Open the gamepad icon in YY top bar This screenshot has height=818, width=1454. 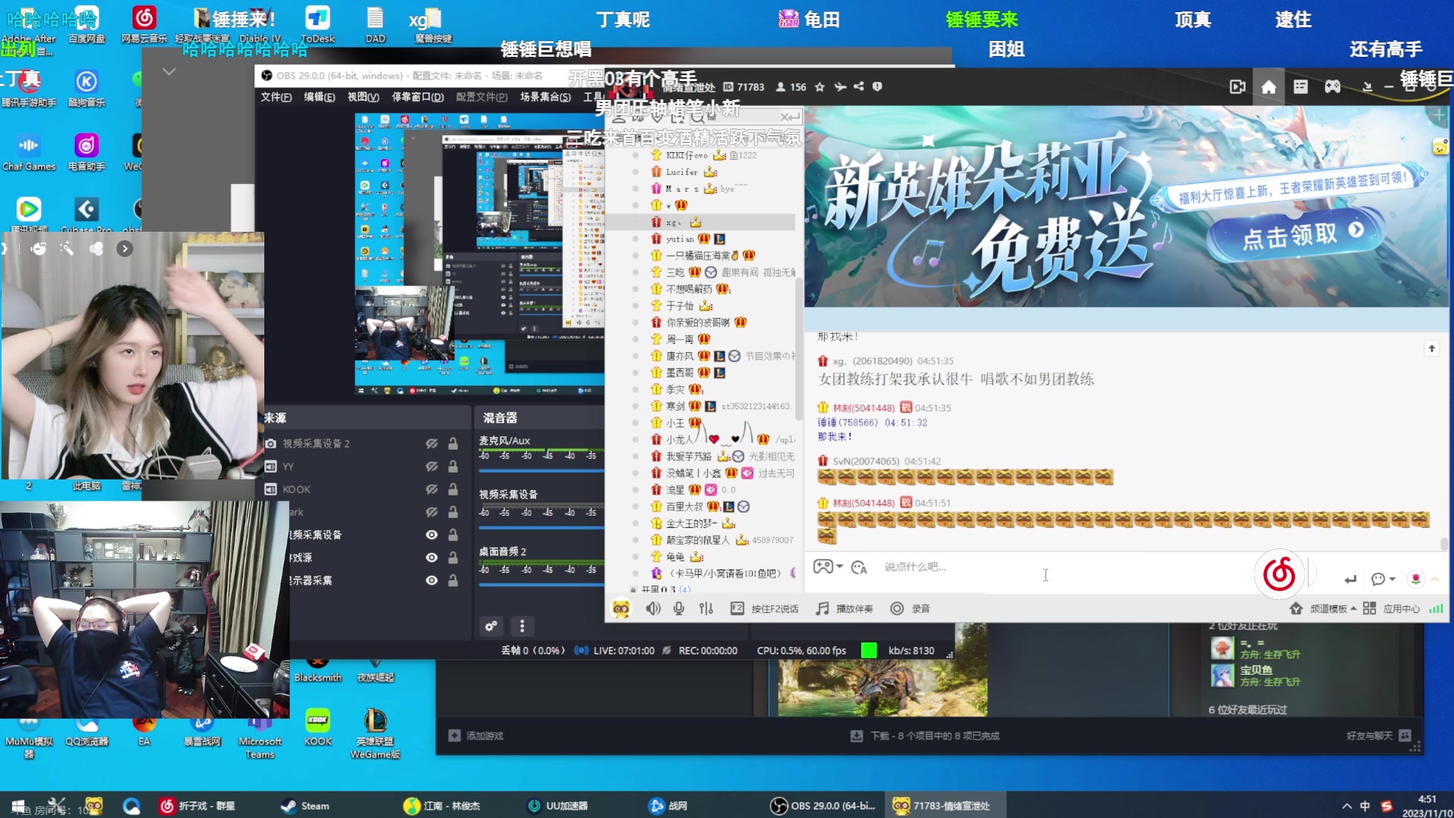point(1332,87)
